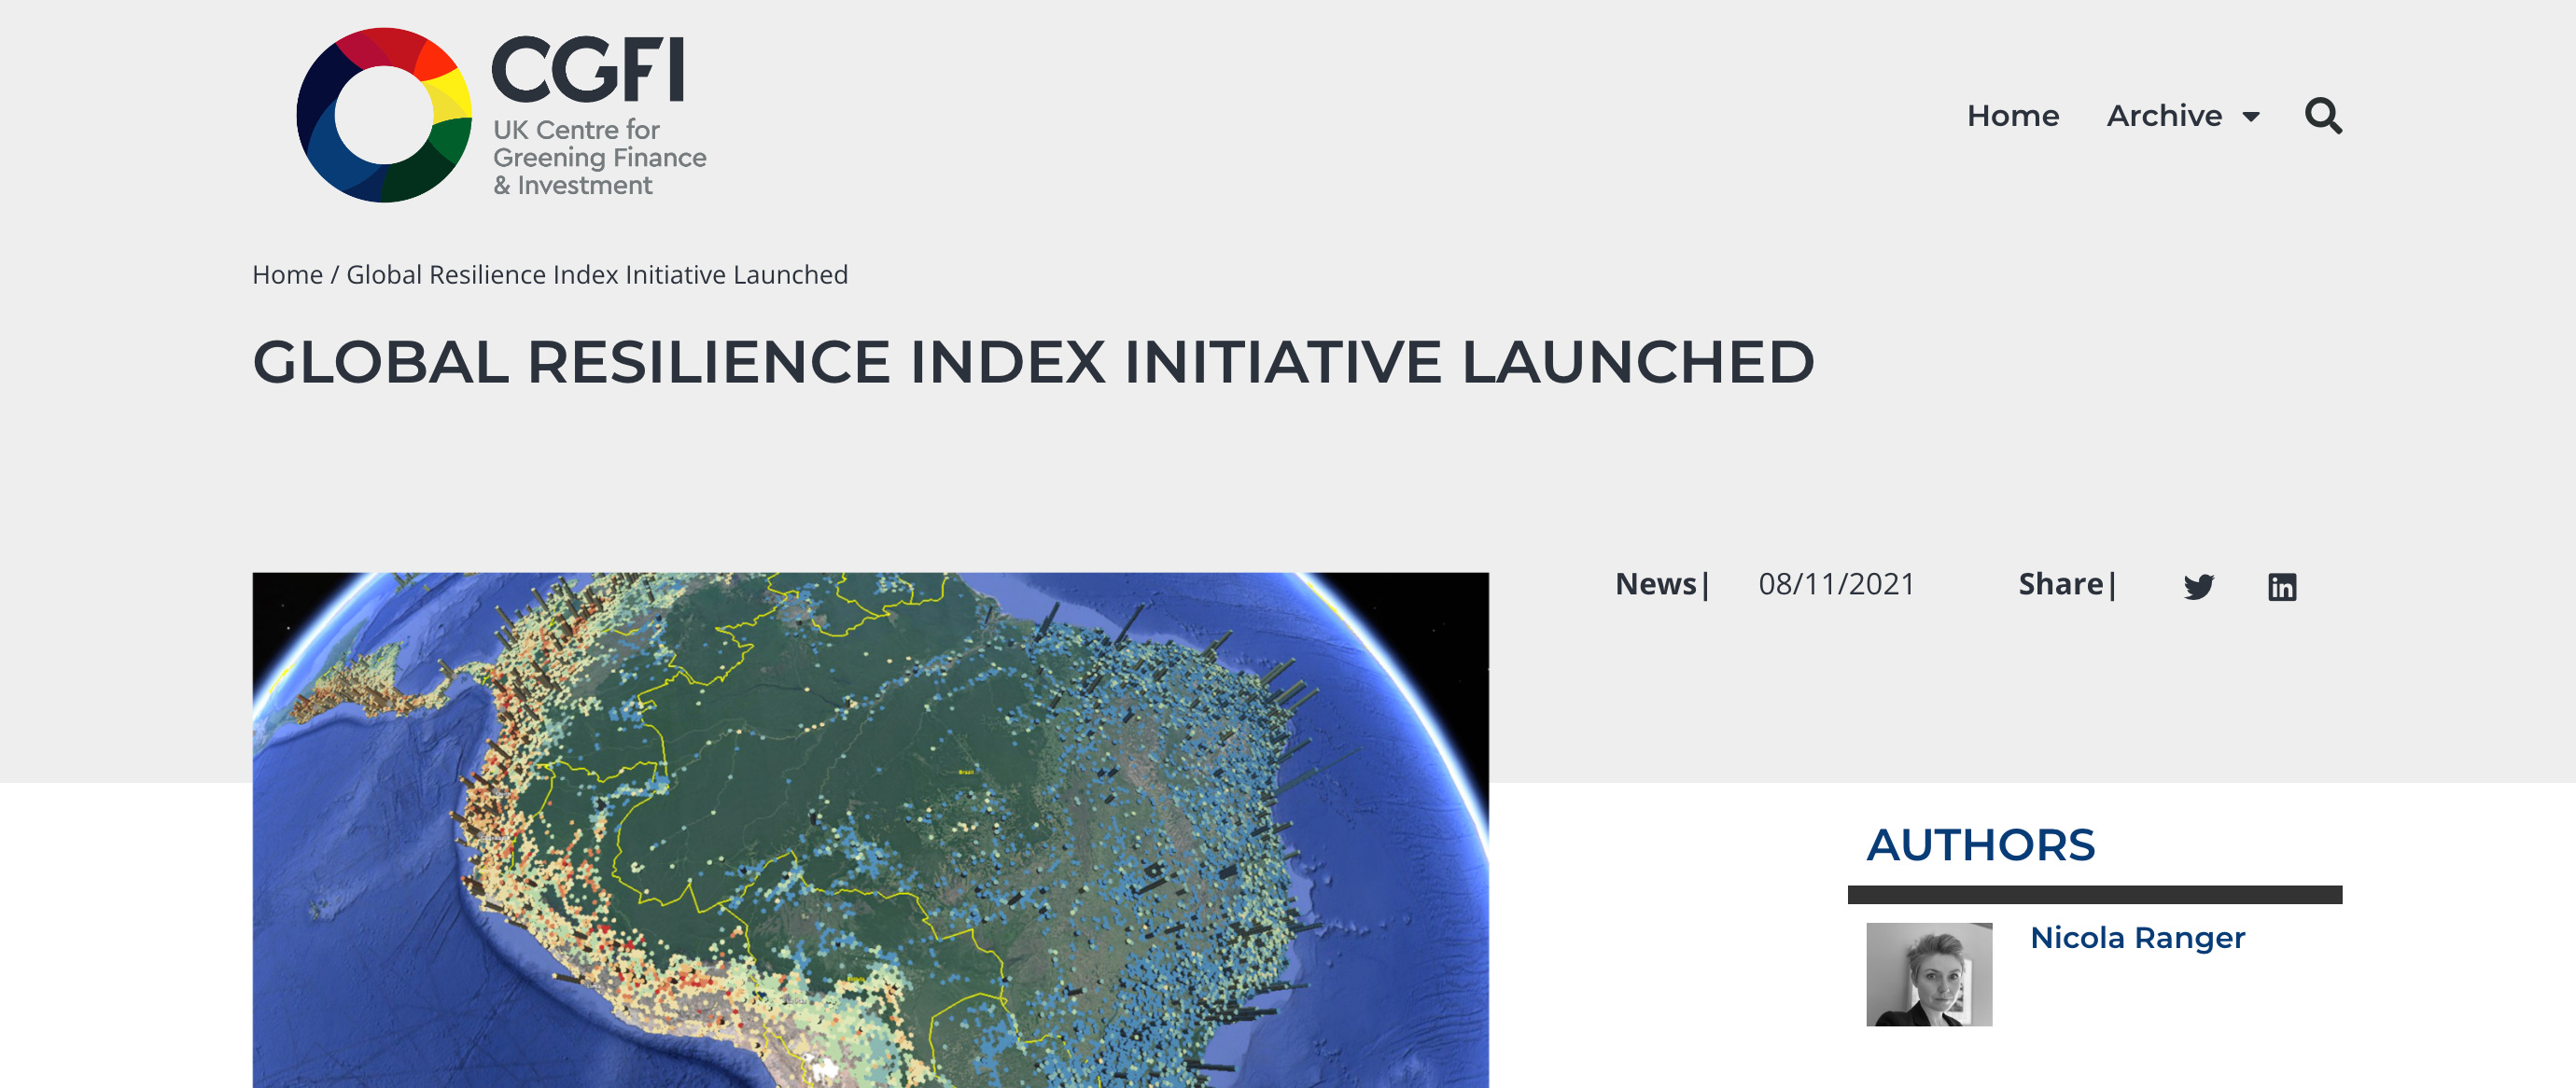Expand the Archive dropdown arrow
Viewport: 2576px width, 1088px height.
pos(2251,117)
